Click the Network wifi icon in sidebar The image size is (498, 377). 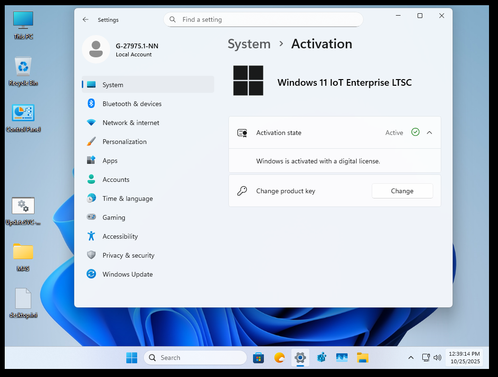91,123
